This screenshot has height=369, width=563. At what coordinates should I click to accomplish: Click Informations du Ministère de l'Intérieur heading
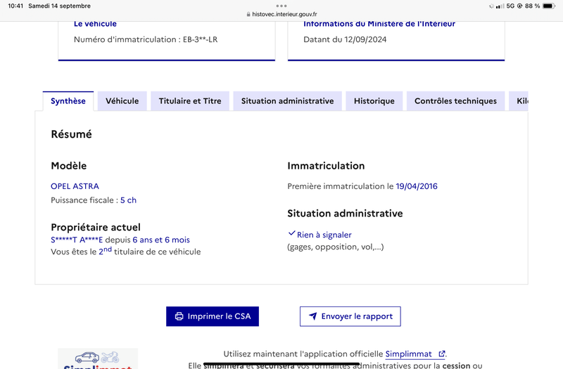click(379, 24)
